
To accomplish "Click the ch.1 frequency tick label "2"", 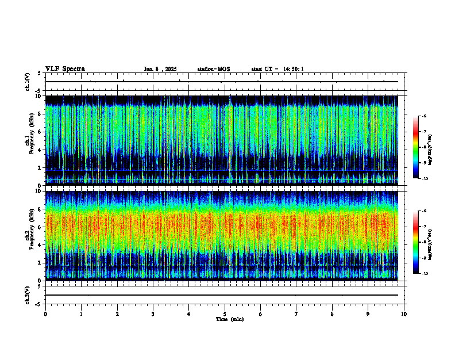I will point(40,168).
